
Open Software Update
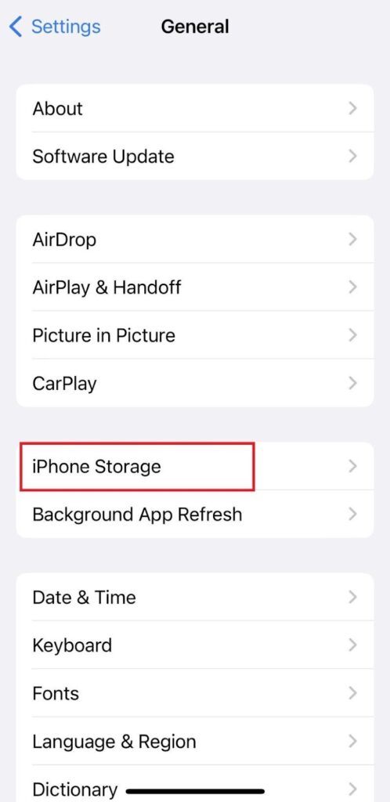(x=195, y=156)
